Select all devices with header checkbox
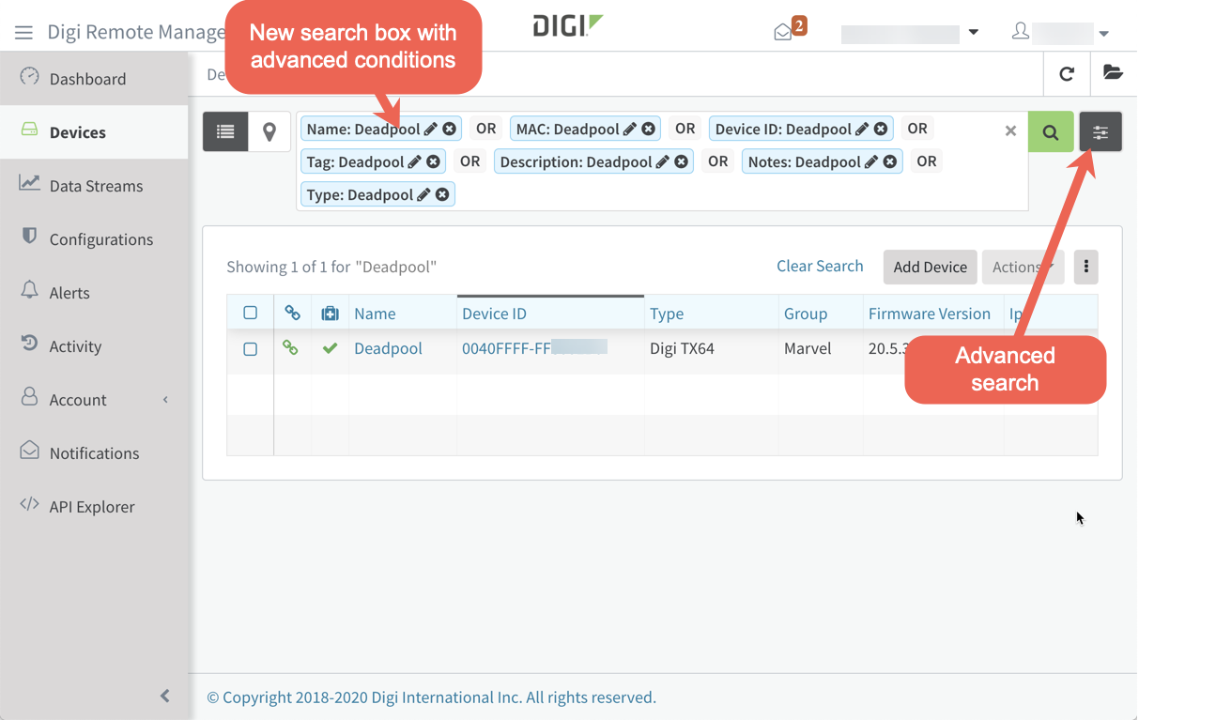This screenshot has width=1231, height=720. 250,314
